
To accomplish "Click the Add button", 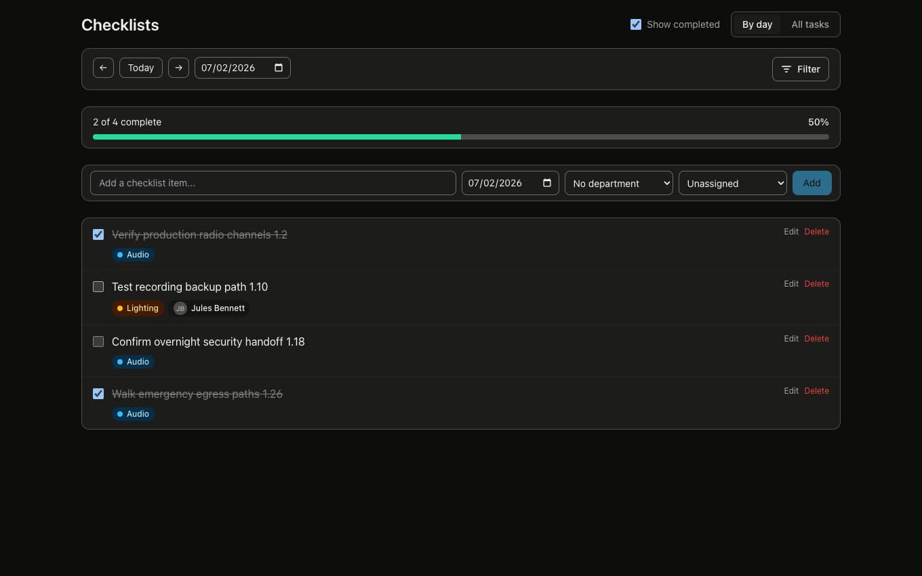I will pos(812,183).
